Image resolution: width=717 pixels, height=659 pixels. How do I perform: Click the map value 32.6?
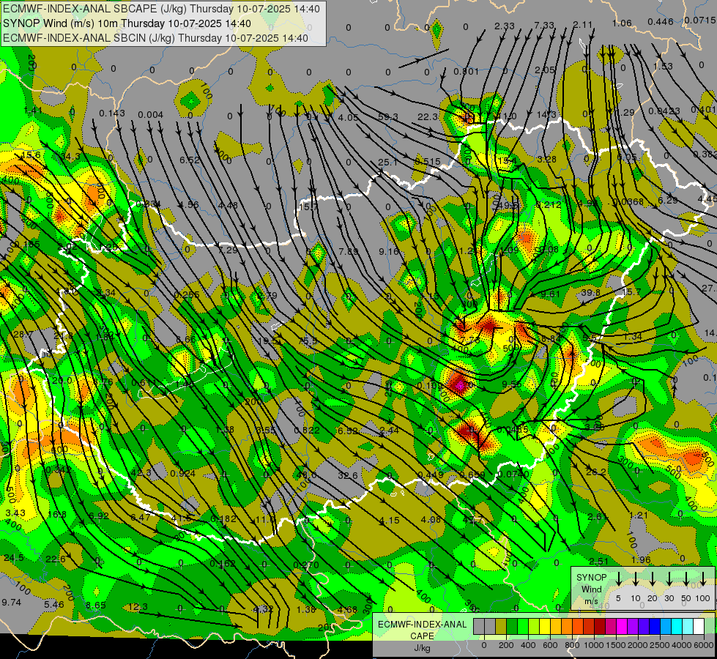348,476
